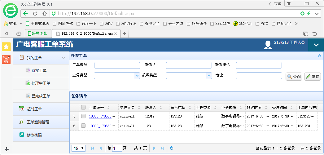
Task: Open 处理中工单 in the sidebar
Action: pyautogui.click(x=41, y=83)
